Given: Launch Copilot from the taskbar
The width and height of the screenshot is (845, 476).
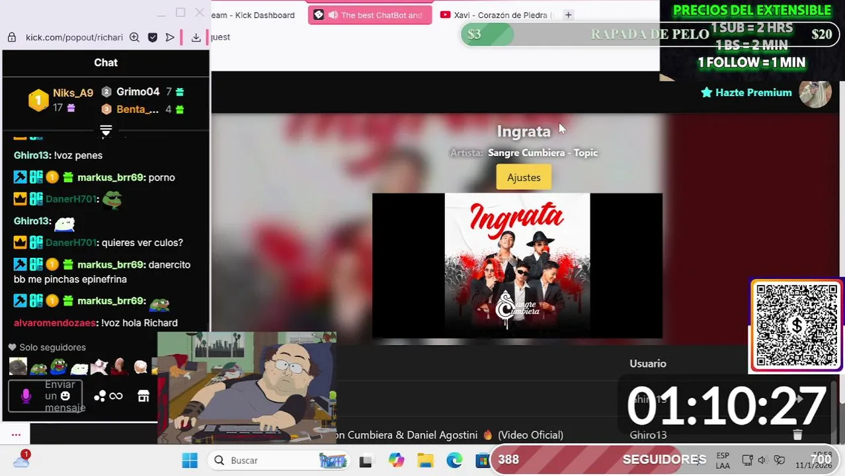Looking at the screenshot, I should pos(396,460).
